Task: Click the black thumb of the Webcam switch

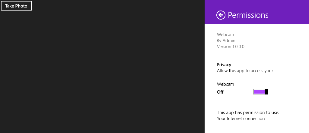Action: coord(266,92)
